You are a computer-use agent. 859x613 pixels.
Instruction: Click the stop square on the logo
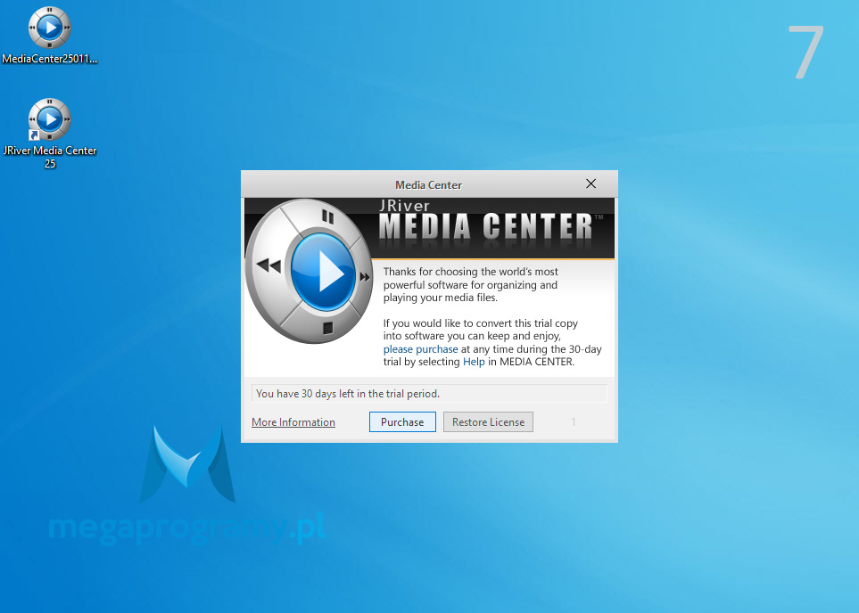pos(327,328)
